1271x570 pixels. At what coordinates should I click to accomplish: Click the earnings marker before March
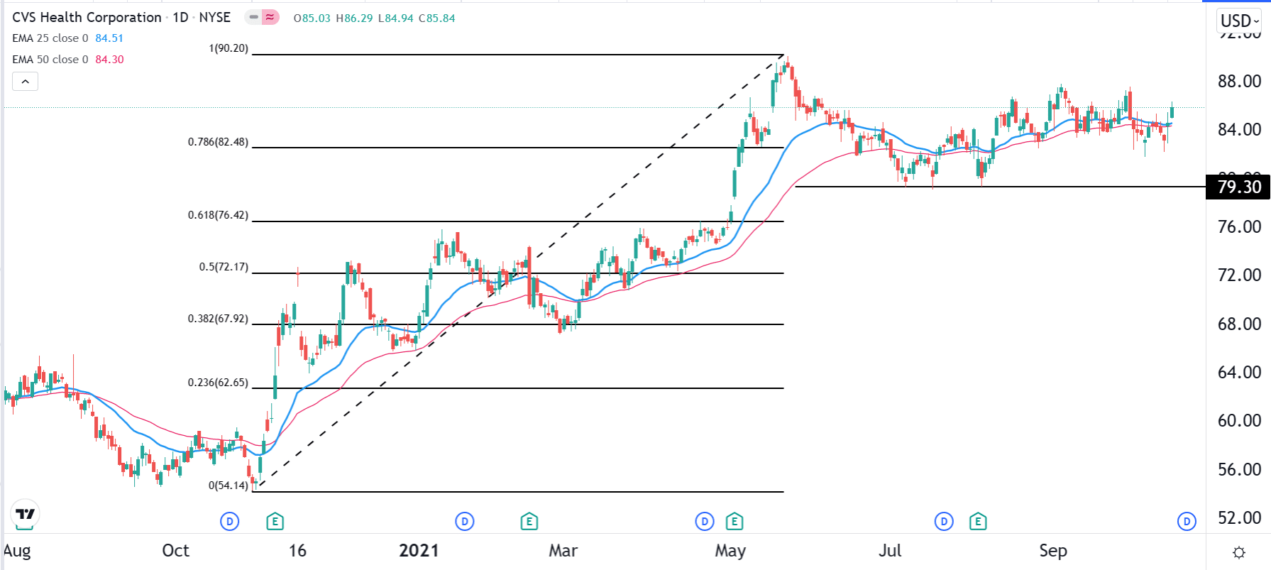pos(529,522)
